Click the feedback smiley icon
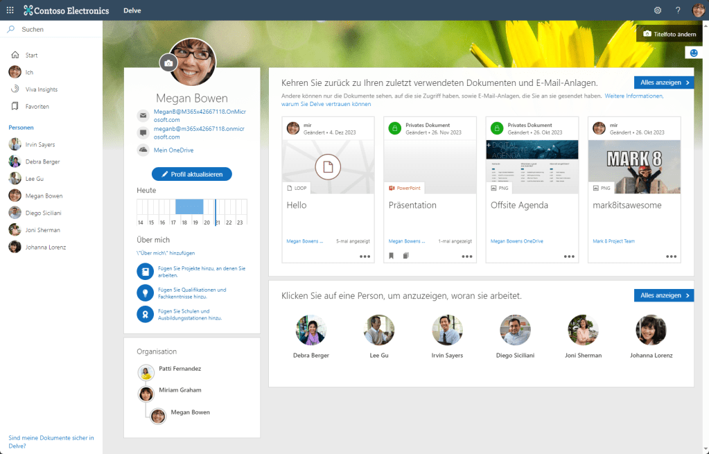 coord(693,53)
